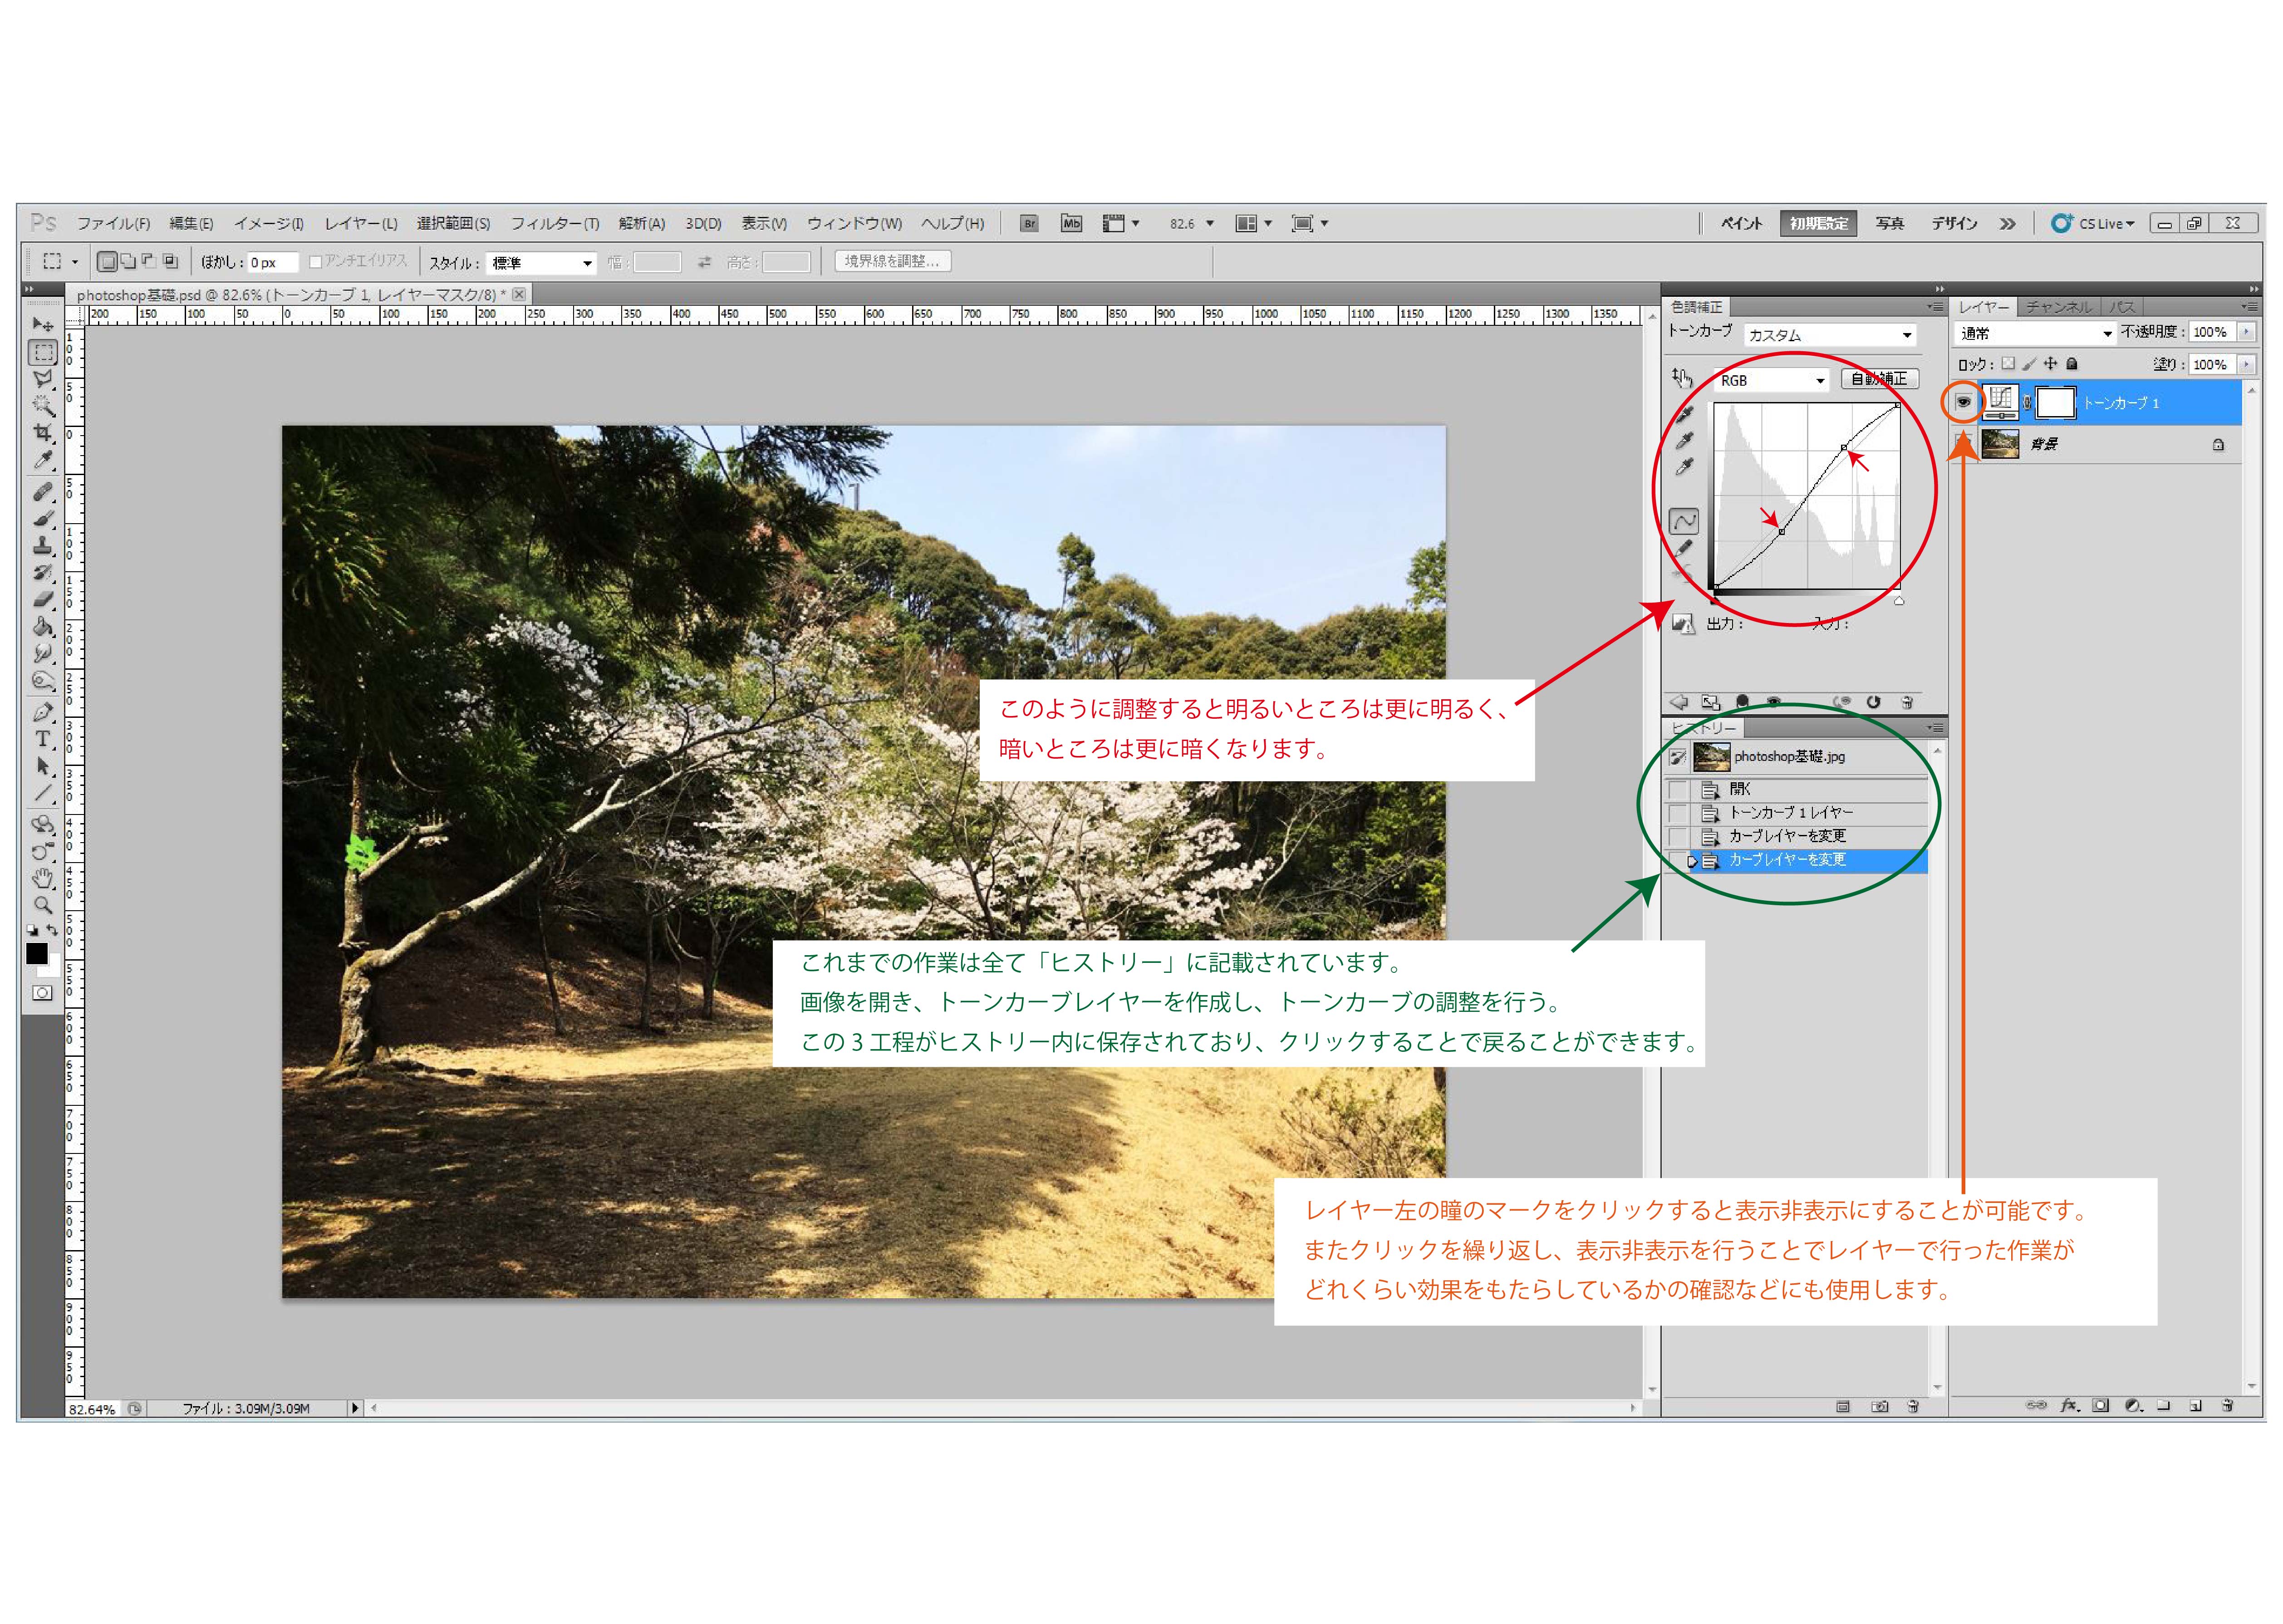
Task: Select the Crop tool in toolbox
Action: [42, 432]
